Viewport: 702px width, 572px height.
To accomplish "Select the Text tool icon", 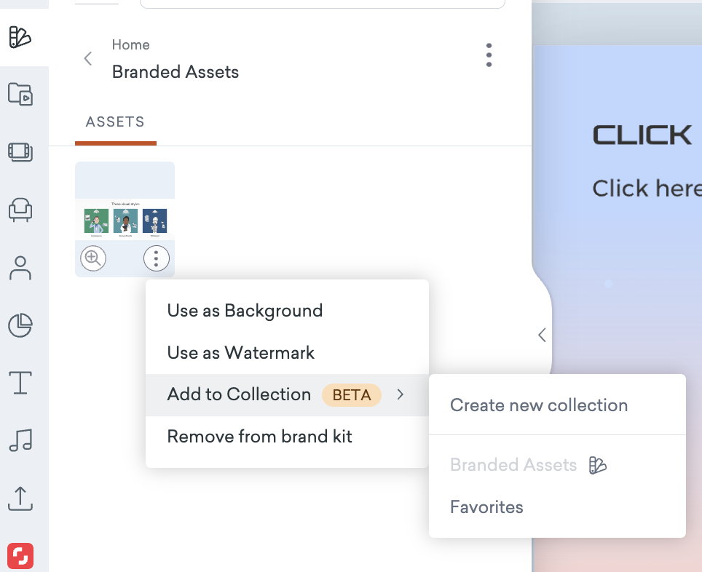I will [20, 382].
